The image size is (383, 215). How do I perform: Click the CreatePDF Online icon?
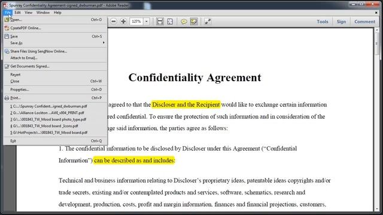[x=7, y=28]
